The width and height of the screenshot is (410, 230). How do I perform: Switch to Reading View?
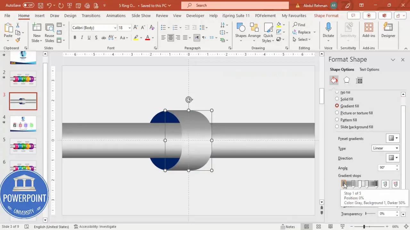(331, 226)
